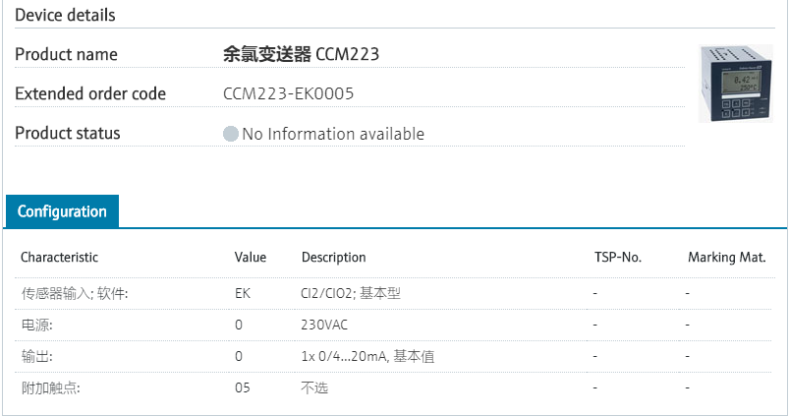Click the Value column header

pyautogui.click(x=251, y=258)
